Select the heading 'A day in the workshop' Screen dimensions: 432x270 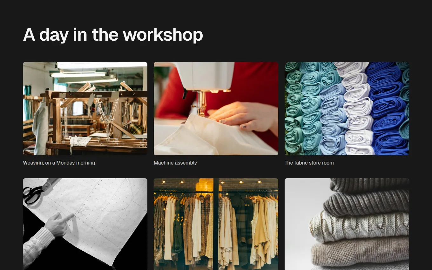click(x=113, y=35)
